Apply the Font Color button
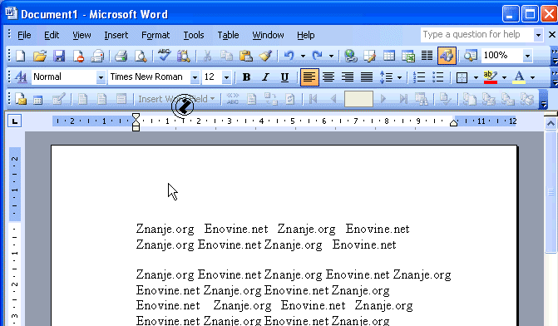The image size is (558, 326). [x=519, y=77]
